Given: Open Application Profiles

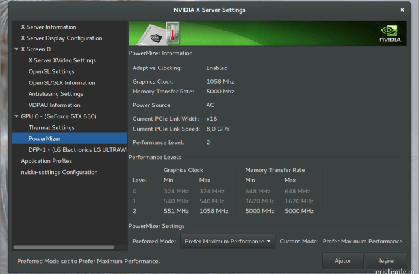Looking at the screenshot, I should 46,161.
